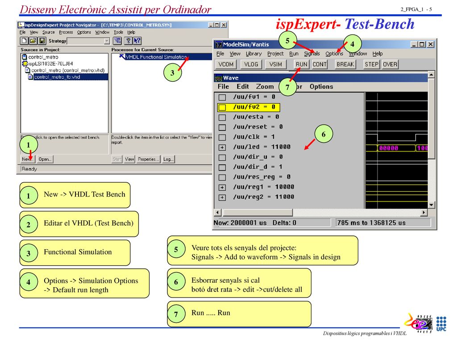Click '785 ms to 1368125 us' status text
Image resolution: width=457 pixels, height=343 pixels.
pyautogui.click(x=371, y=223)
